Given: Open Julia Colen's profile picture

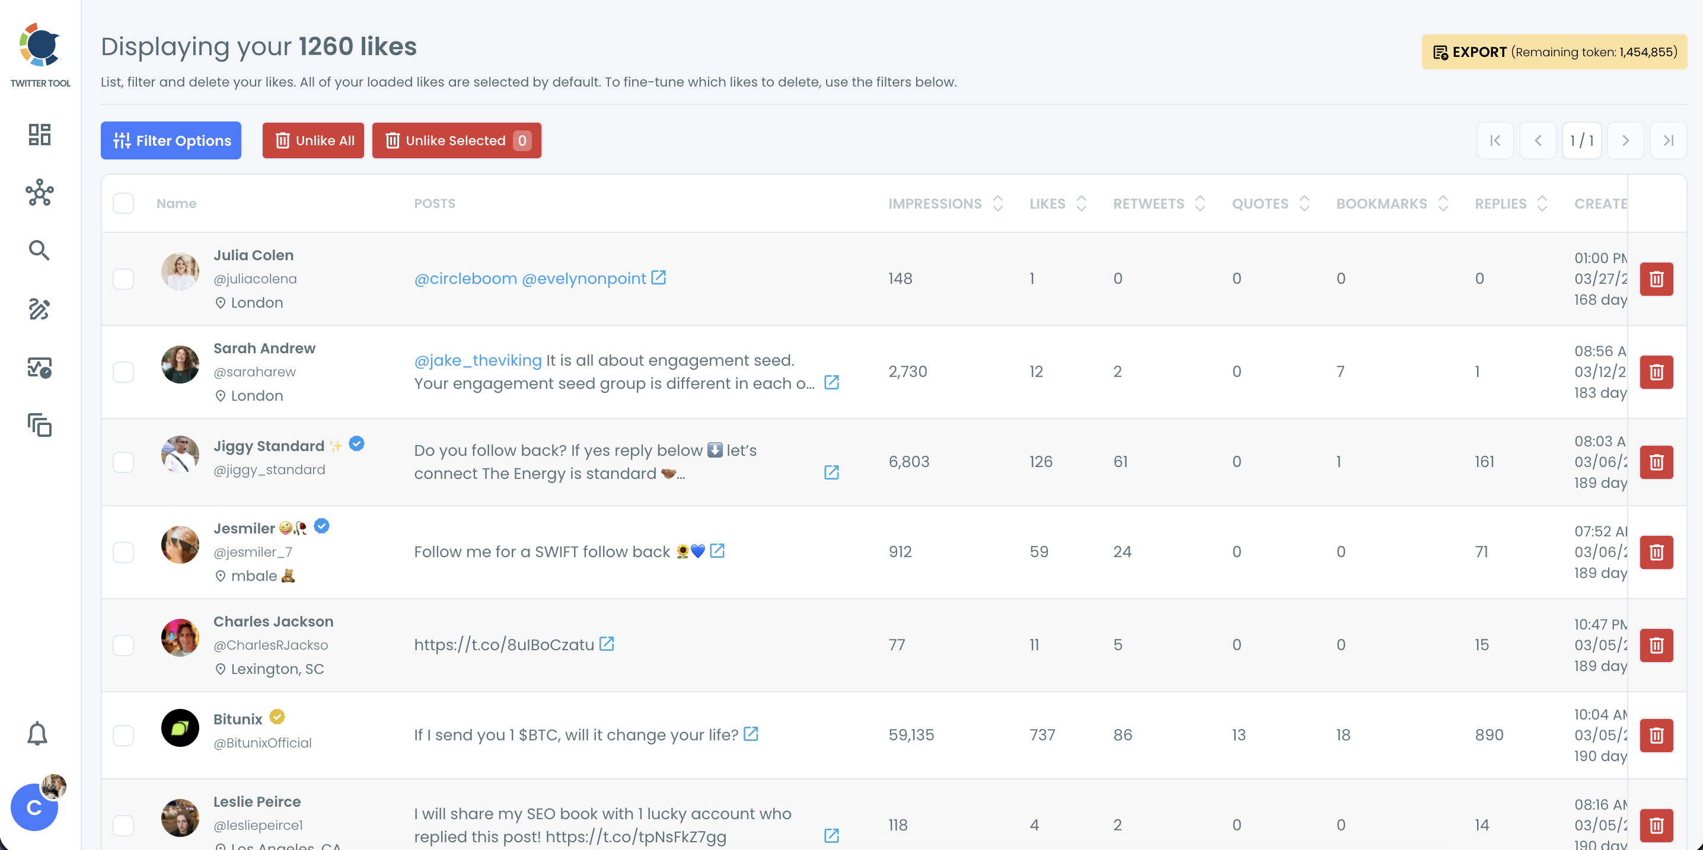Looking at the screenshot, I should pos(180,271).
